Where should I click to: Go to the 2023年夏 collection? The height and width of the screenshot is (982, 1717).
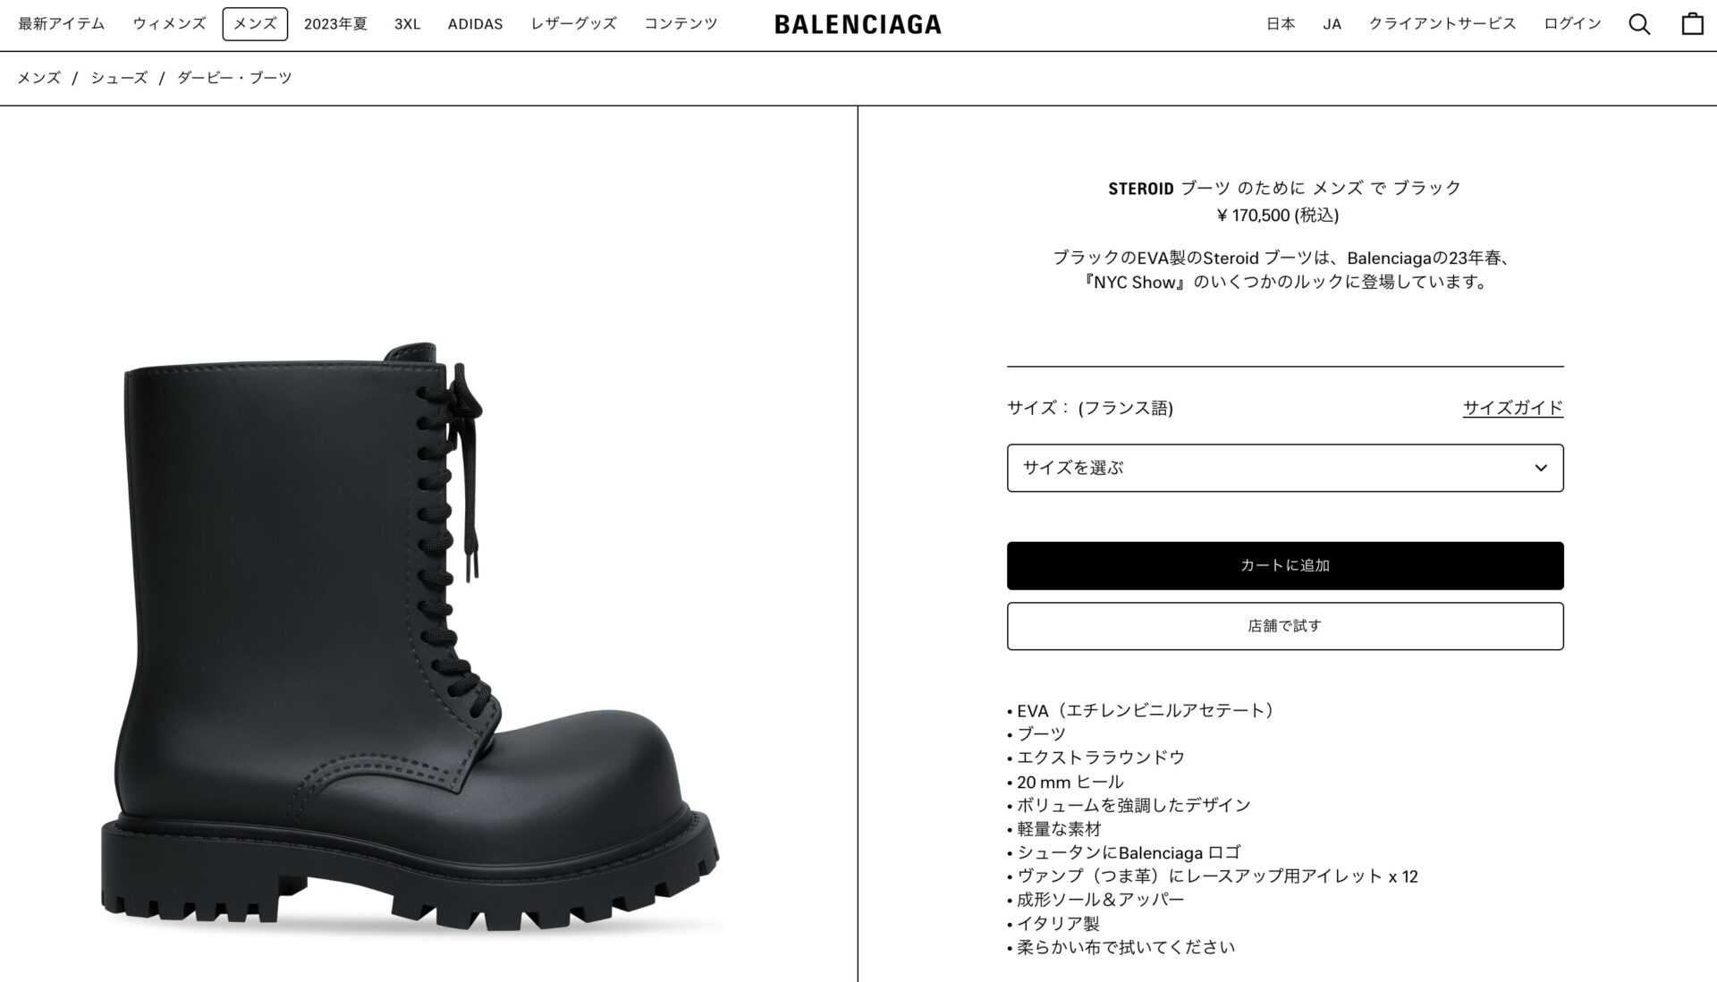[x=335, y=24]
